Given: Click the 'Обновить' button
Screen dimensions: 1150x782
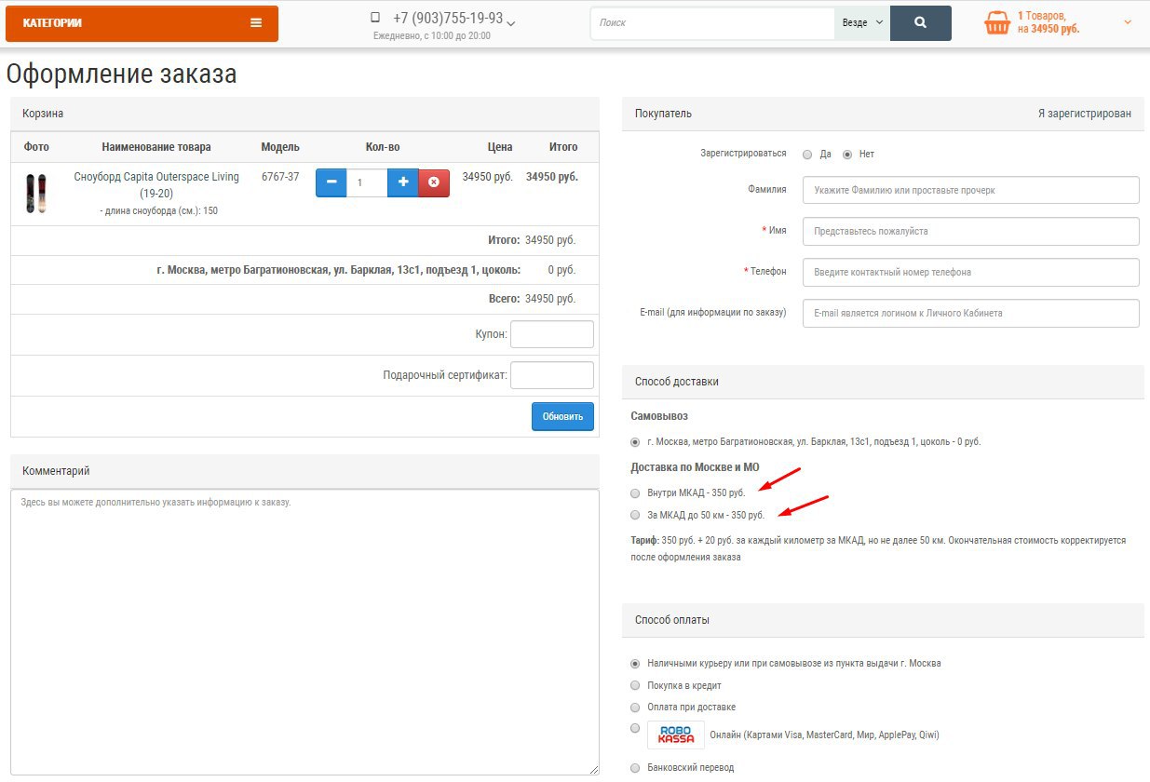Looking at the screenshot, I should (562, 416).
